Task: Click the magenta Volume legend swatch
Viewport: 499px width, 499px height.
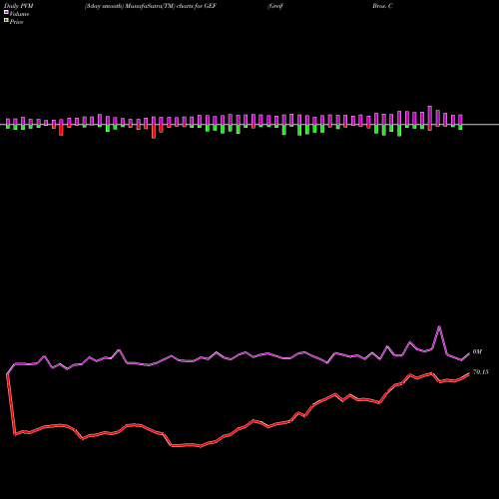Action: [x=6, y=13]
